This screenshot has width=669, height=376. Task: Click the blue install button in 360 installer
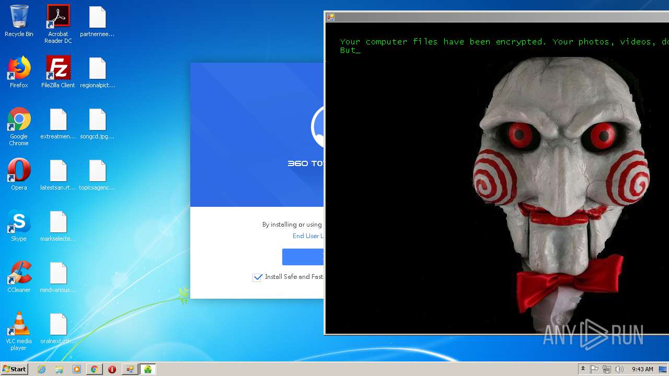[303, 257]
